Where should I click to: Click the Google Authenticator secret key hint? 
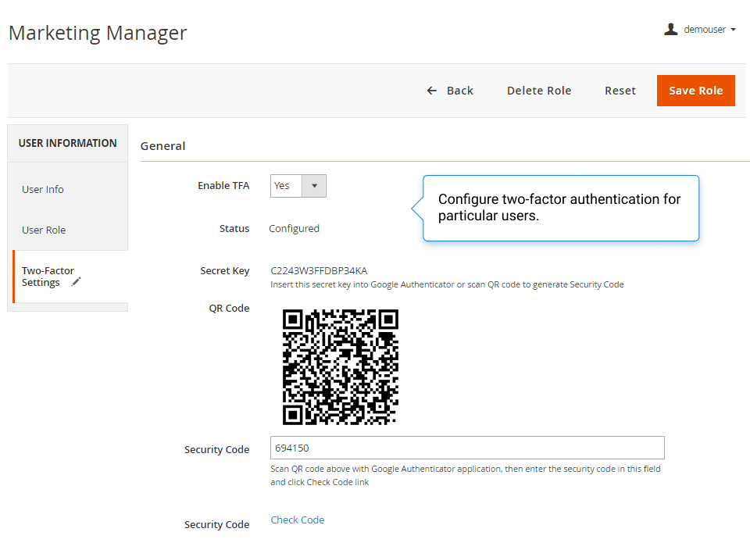[x=447, y=284]
